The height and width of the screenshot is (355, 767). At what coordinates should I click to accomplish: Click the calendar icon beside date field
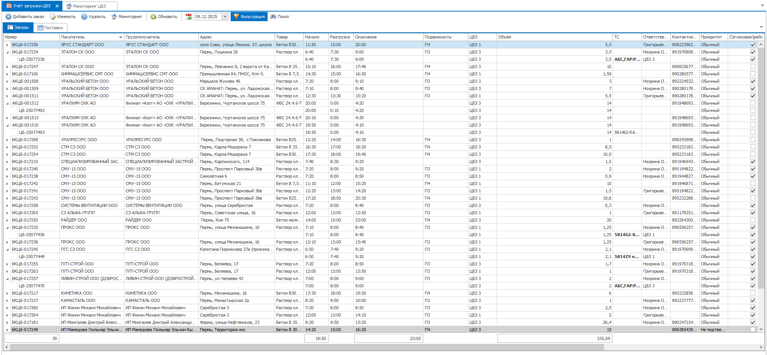point(189,17)
